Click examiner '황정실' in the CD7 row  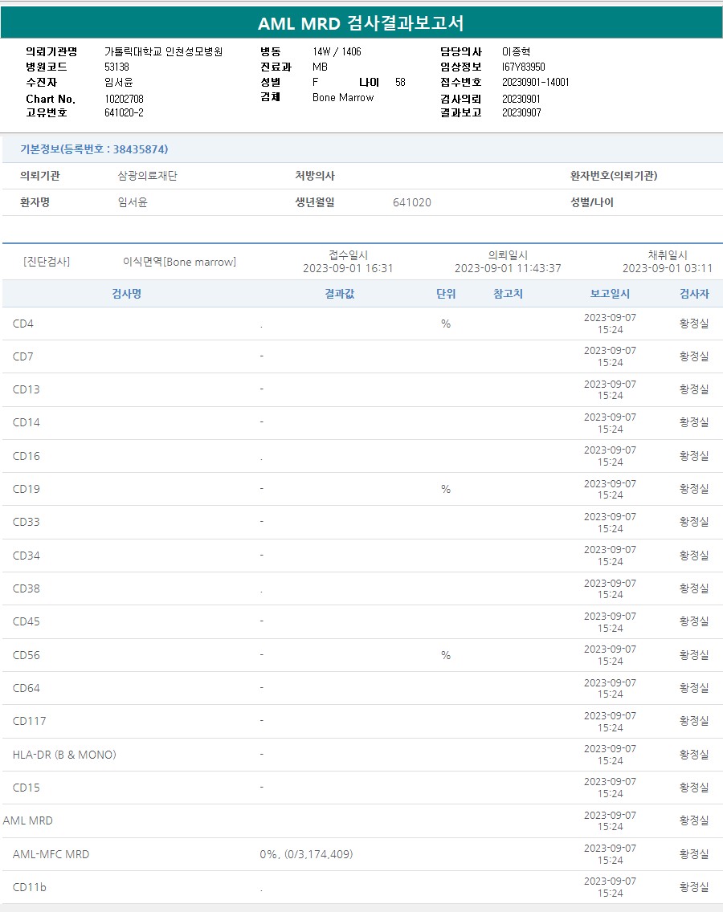[x=694, y=356]
